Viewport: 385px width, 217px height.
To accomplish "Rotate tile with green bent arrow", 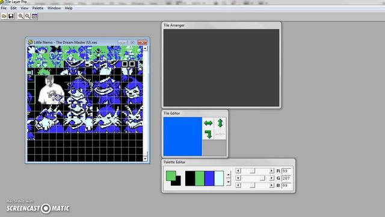I will coord(208,134).
